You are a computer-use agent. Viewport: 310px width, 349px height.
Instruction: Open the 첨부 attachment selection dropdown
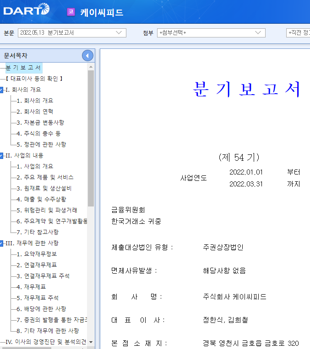[211, 33]
